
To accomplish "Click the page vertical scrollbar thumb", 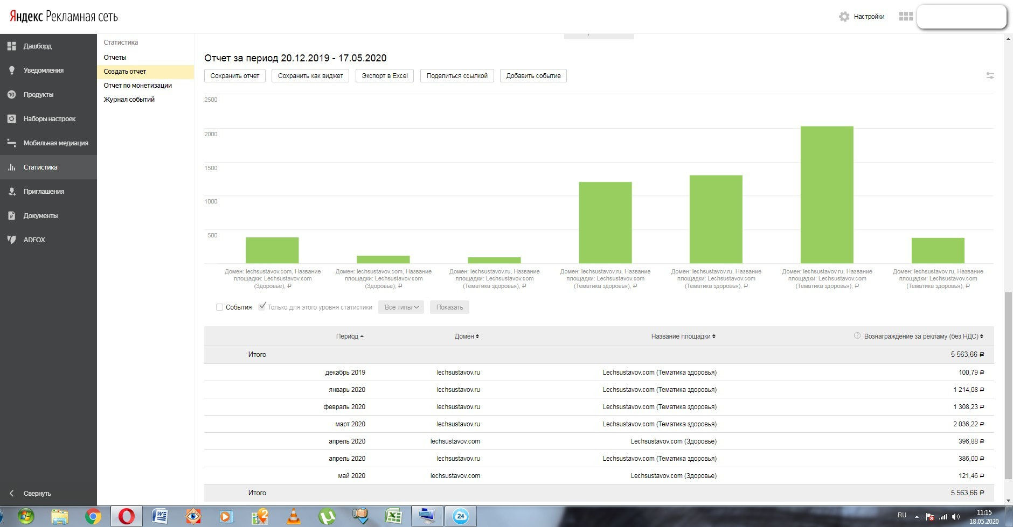I will tap(1008, 385).
